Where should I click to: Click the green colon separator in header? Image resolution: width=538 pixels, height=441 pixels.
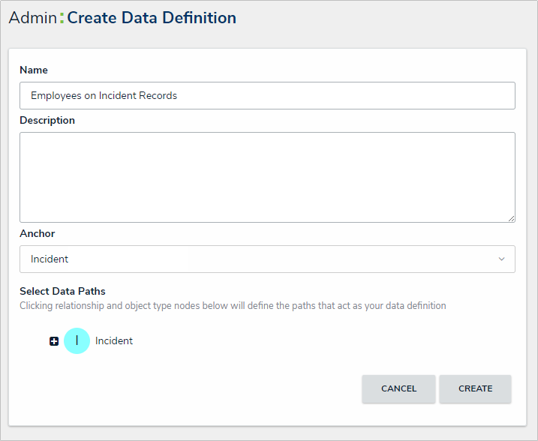(62, 19)
